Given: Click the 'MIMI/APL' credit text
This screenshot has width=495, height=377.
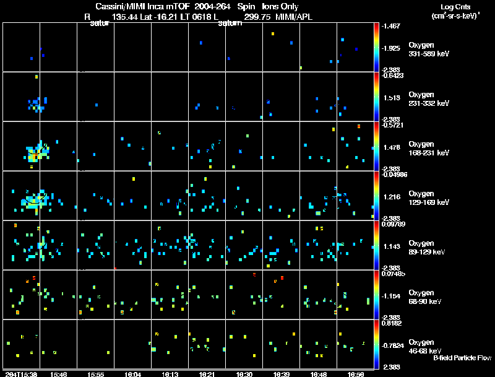Looking at the screenshot, I should click(294, 17).
